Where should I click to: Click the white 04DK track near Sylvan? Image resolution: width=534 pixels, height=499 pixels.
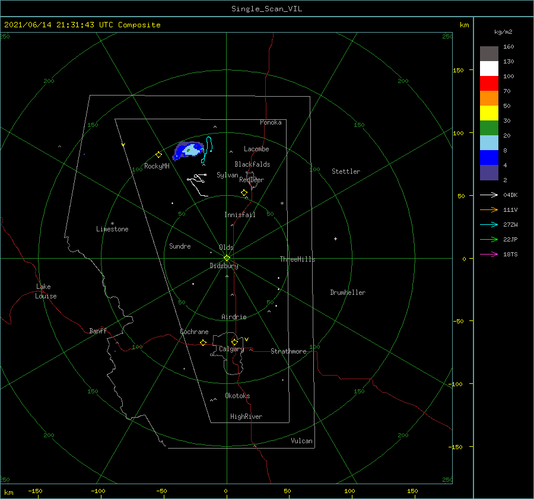tap(198, 185)
